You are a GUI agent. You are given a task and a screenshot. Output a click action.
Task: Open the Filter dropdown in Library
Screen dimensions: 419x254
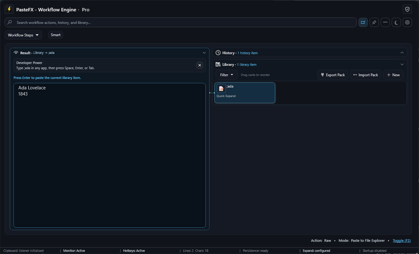point(227,75)
